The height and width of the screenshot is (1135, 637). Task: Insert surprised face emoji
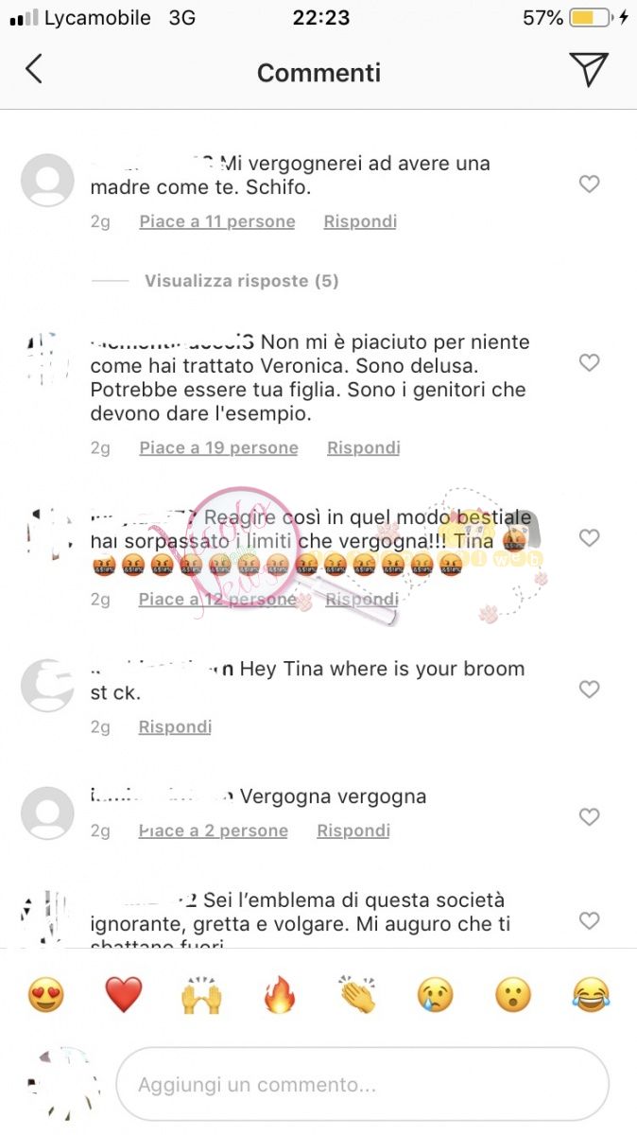[x=513, y=995]
